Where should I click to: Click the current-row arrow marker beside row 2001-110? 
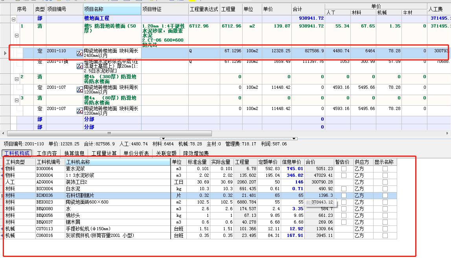pyautogui.click(x=5, y=53)
